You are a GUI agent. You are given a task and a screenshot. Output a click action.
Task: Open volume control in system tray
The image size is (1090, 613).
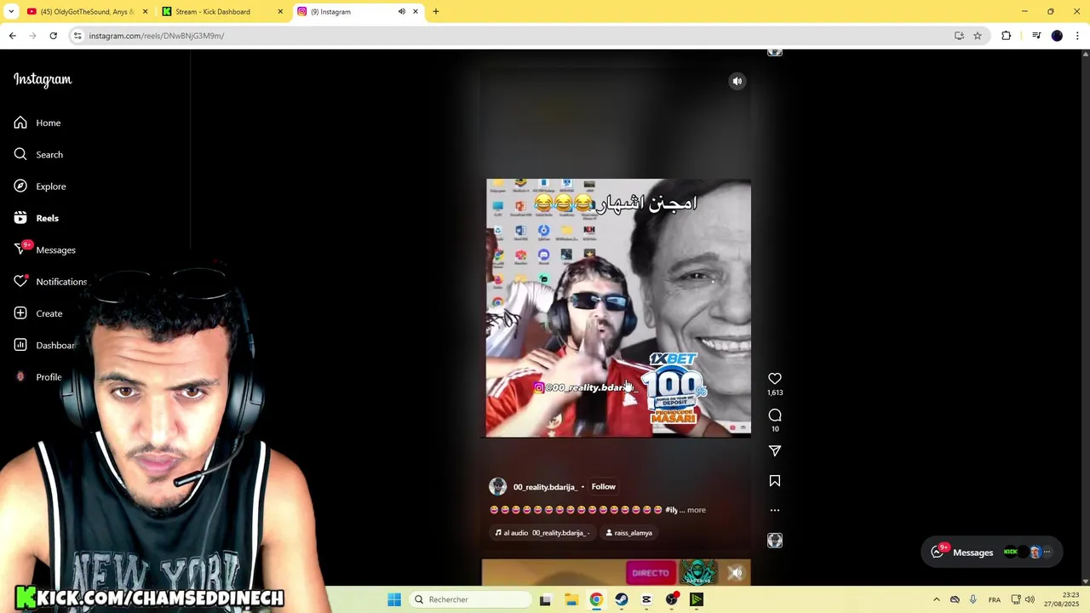pyautogui.click(x=1030, y=599)
